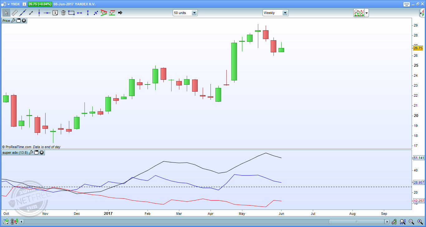Click the add indicator button
Image resolution: width=426 pixels, height=227 pixels.
(x=359, y=13)
